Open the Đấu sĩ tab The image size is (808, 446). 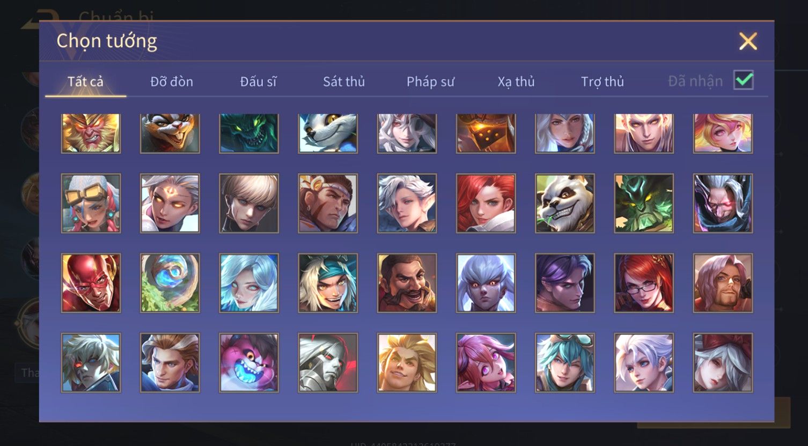[259, 81]
